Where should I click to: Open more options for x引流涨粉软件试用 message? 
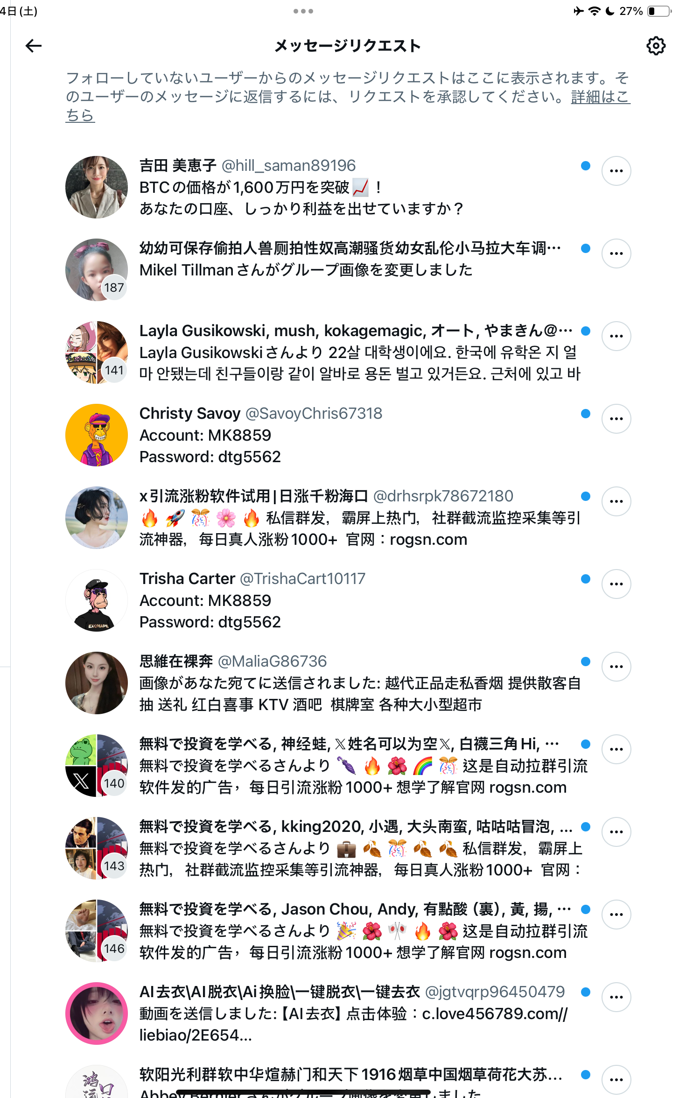tap(616, 501)
